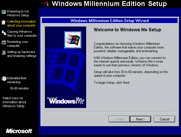Viewport: 181px width, 137px height.
Task: Click the Windows flag icon in title header
Action: click(45, 4)
